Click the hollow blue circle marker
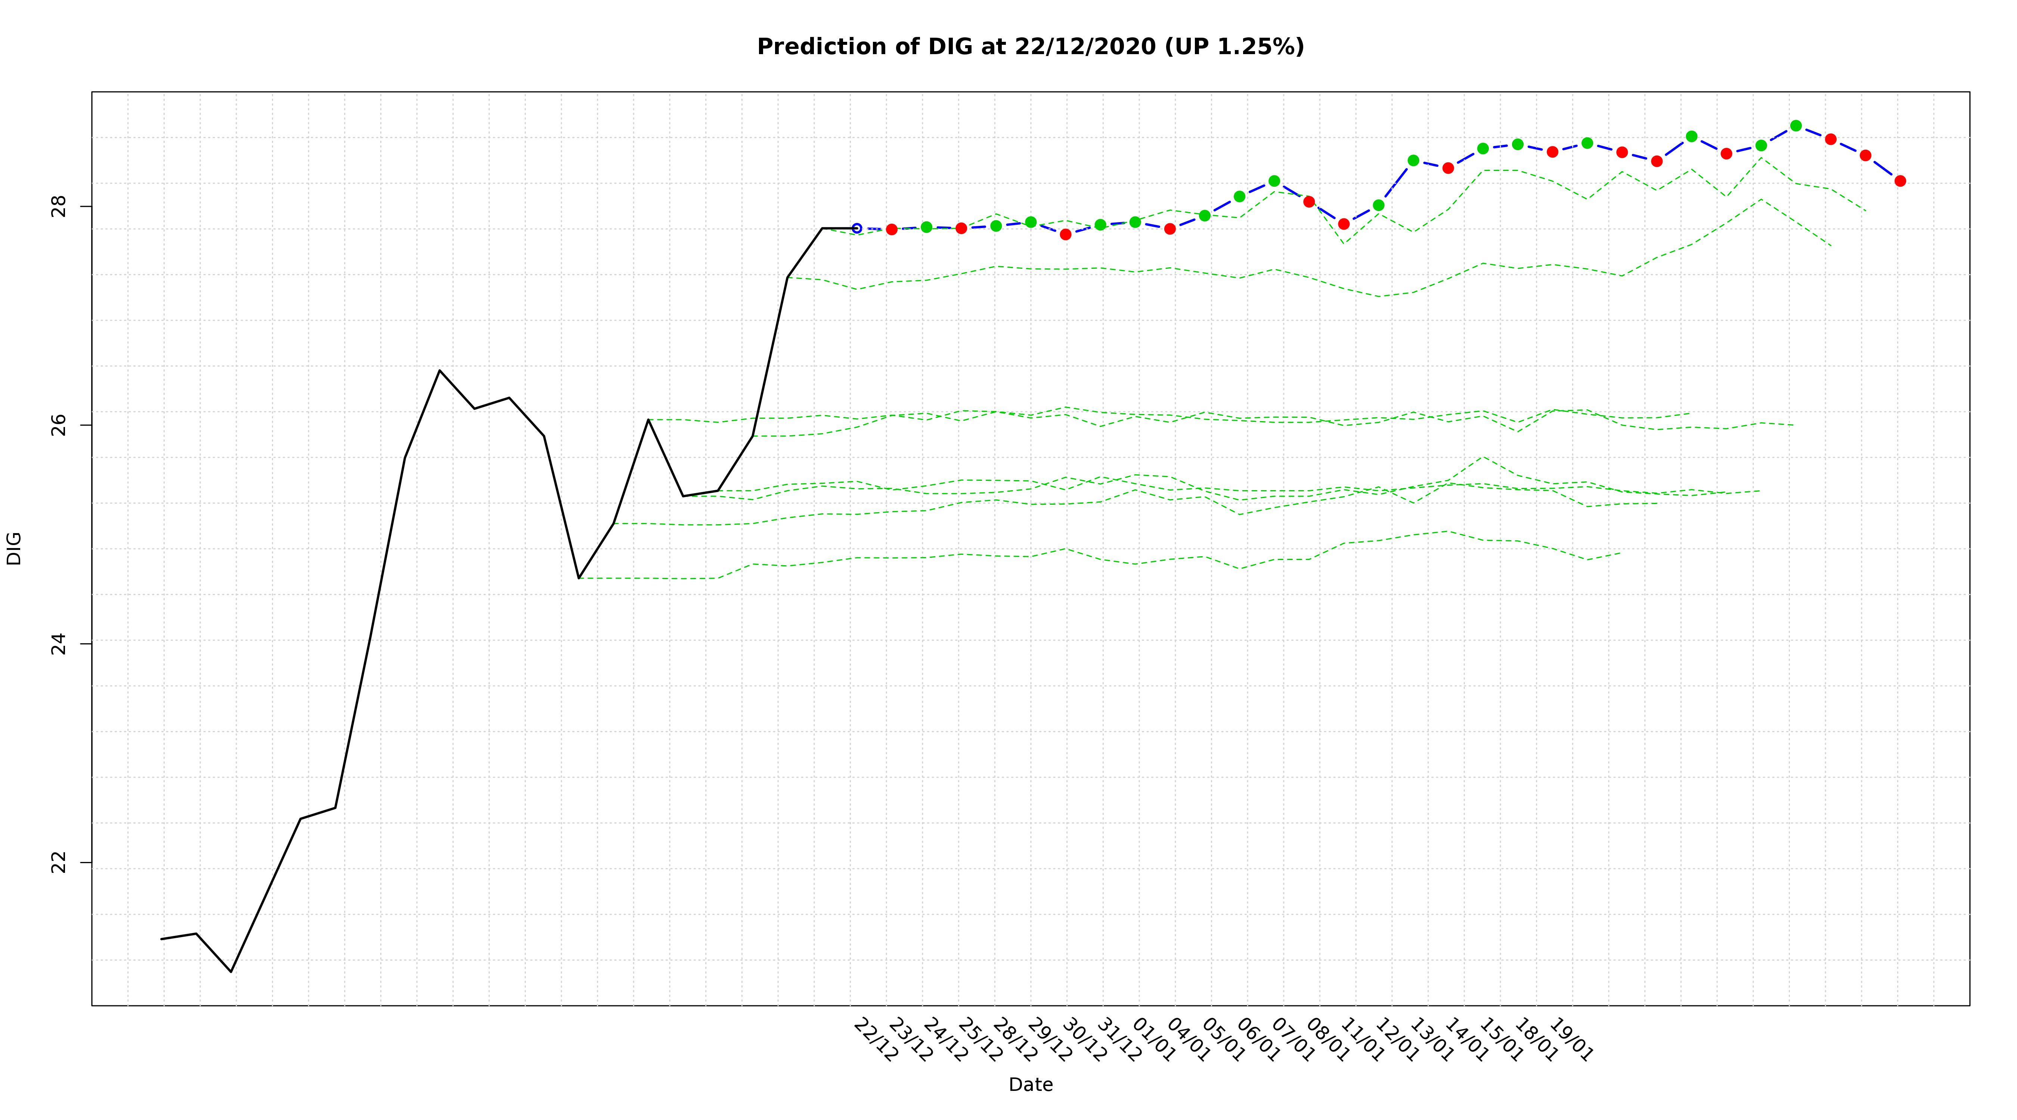This screenshot has width=2017, height=1120. coord(856,228)
